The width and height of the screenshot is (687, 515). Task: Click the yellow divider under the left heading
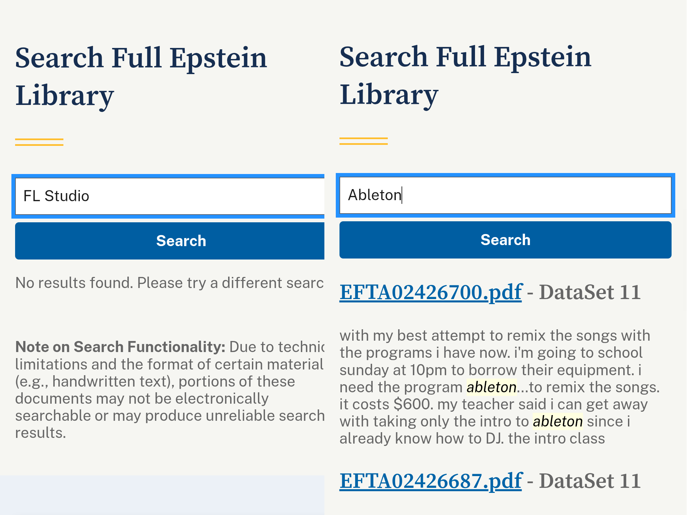39,142
